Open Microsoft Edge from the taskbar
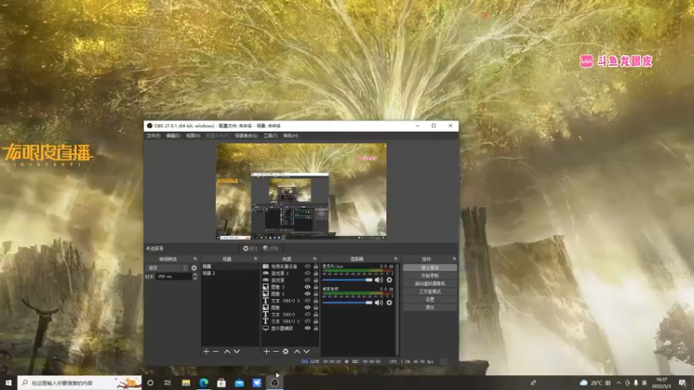 coord(204,383)
